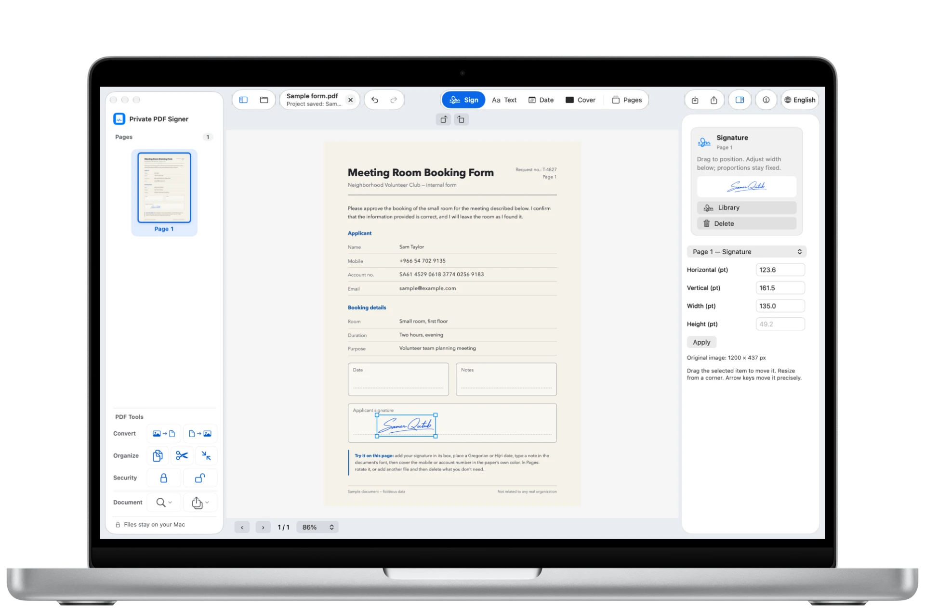
Task: Redo the last action
Action: tap(394, 100)
